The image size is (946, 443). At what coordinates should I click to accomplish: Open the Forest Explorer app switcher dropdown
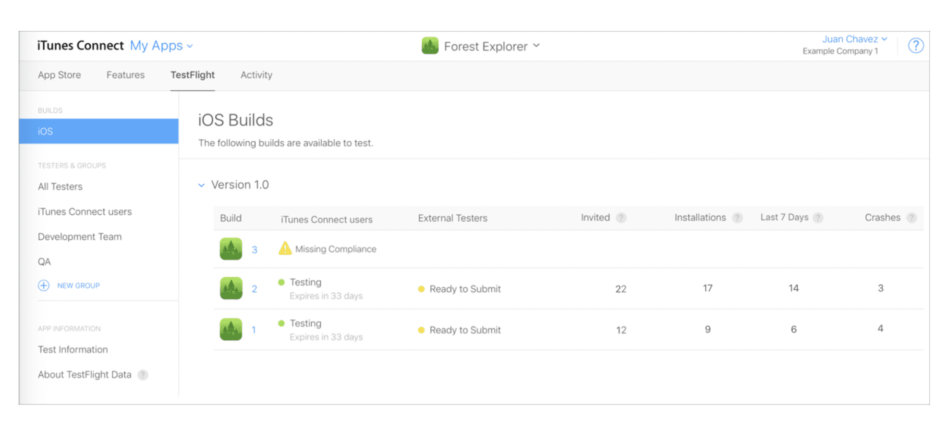point(492,46)
